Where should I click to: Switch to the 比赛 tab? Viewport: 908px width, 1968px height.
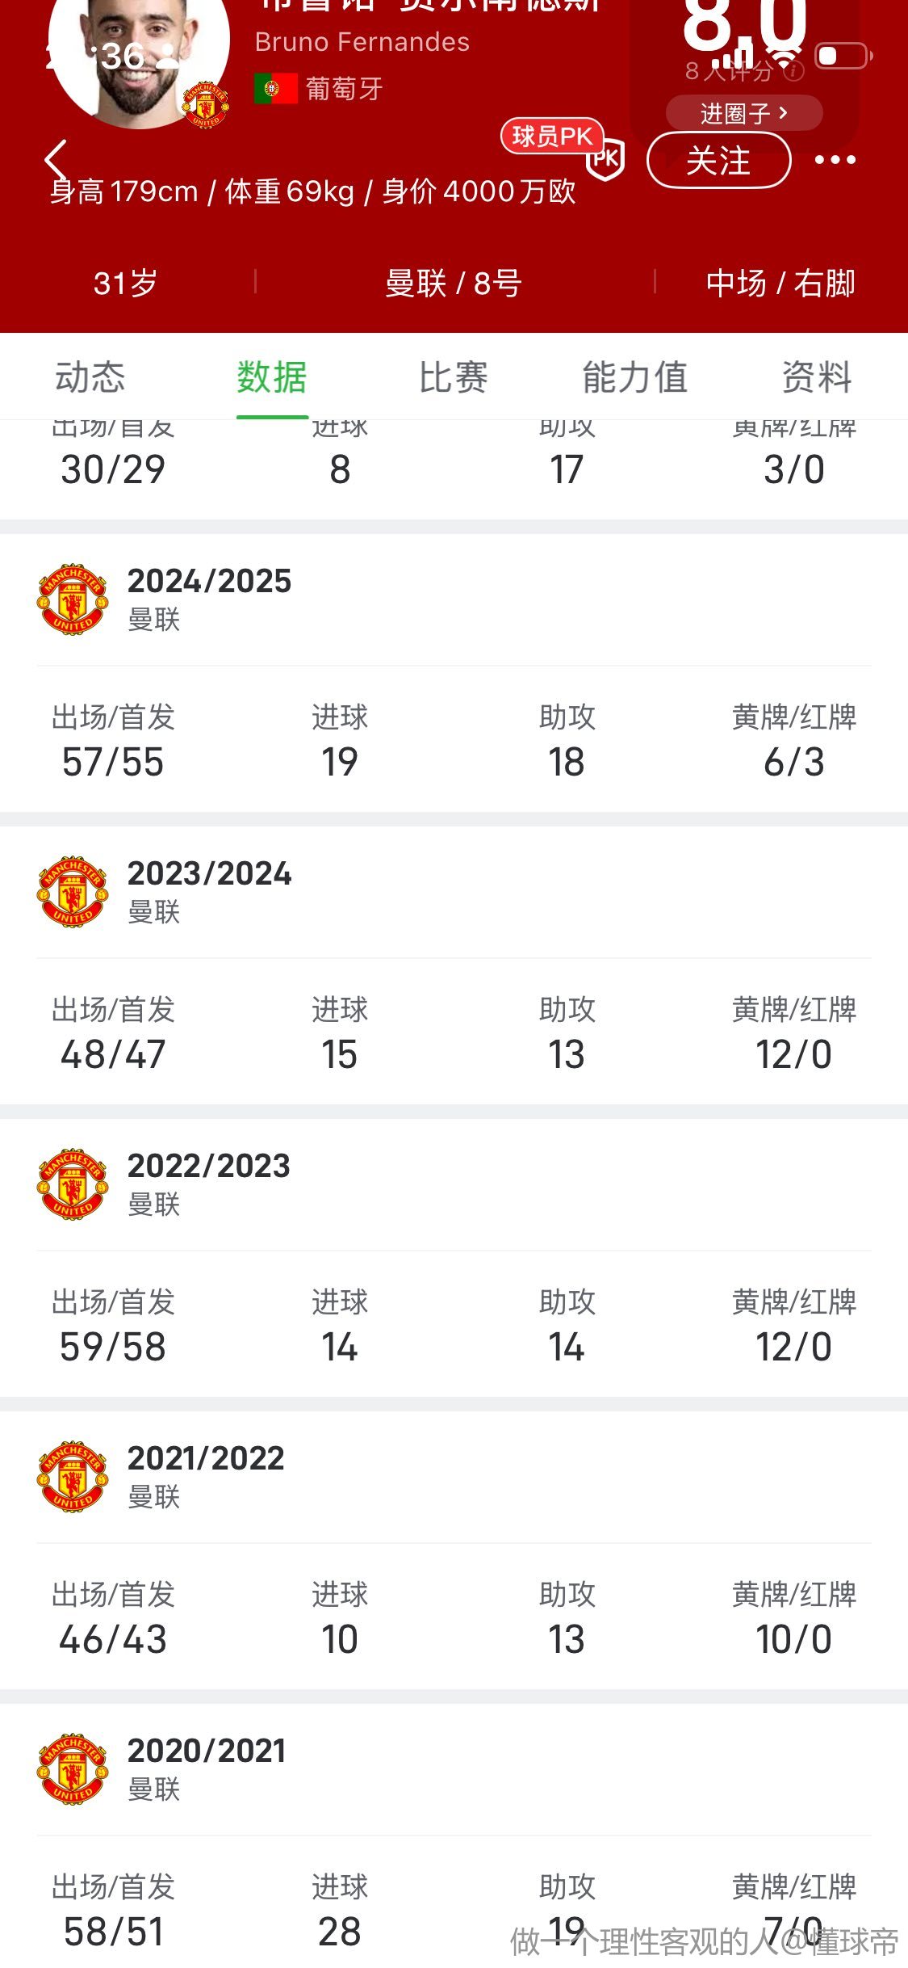[x=453, y=377]
